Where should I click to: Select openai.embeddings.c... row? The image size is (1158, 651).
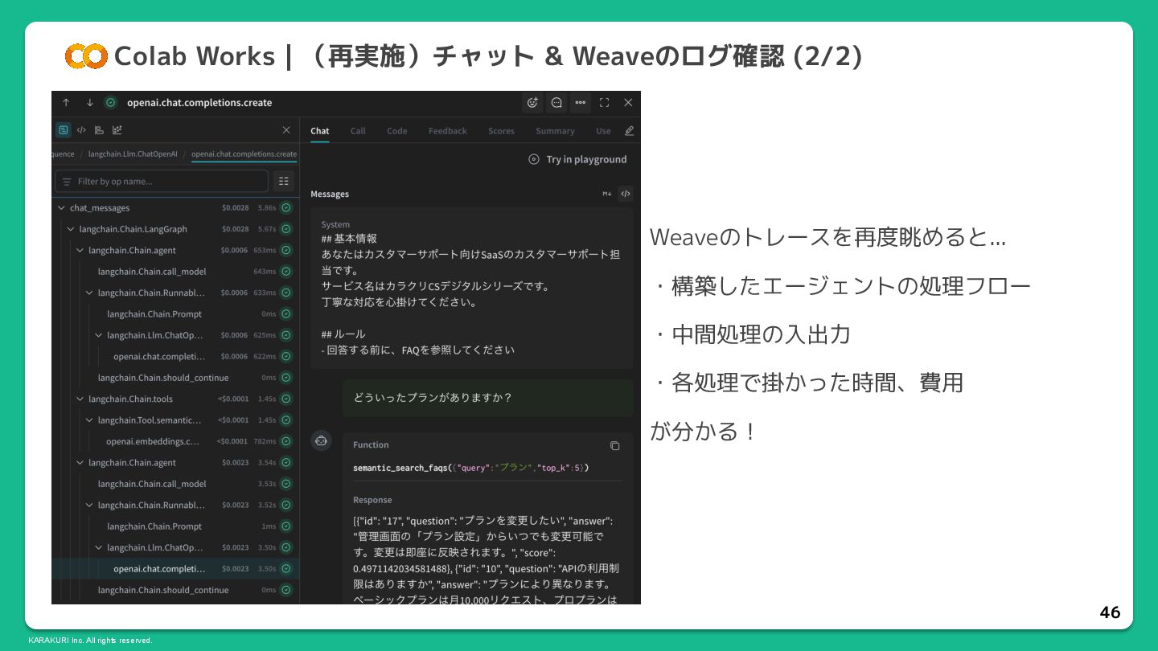(x=175, y=441)
